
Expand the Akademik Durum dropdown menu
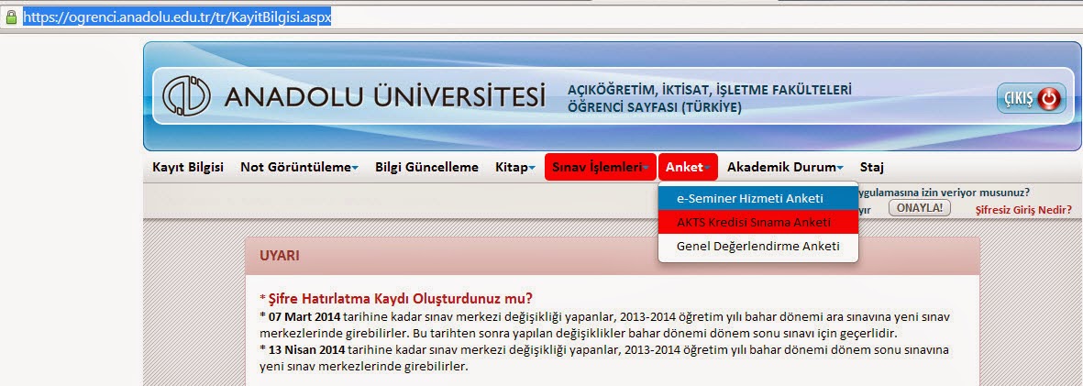coord(785,167)
